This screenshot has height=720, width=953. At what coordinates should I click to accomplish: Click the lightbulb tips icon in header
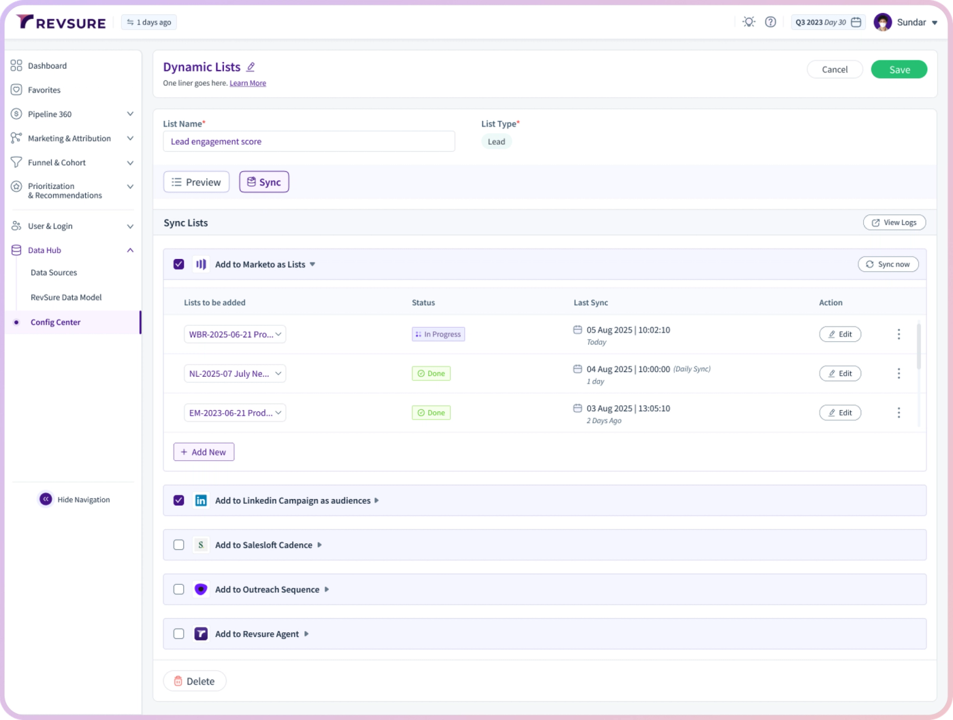pyautogui.click(x=749, y=22)
